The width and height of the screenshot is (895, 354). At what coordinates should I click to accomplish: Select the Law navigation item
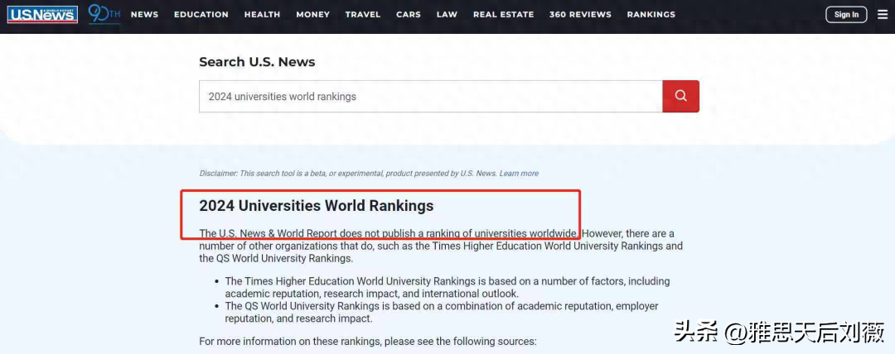tap(447, 14)
